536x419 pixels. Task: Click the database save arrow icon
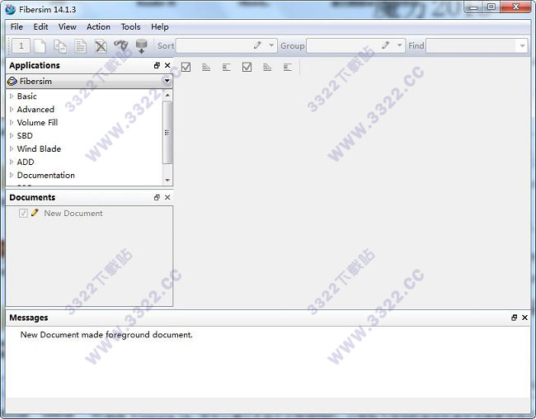141,46
